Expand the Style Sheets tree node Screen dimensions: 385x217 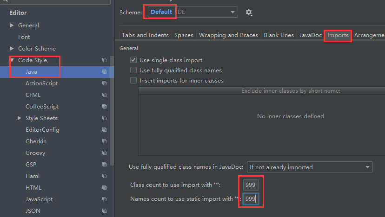tap(20, 118)
